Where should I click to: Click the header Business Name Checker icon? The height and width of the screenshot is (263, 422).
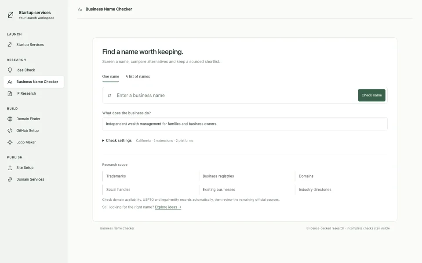(x=80, y=9)
